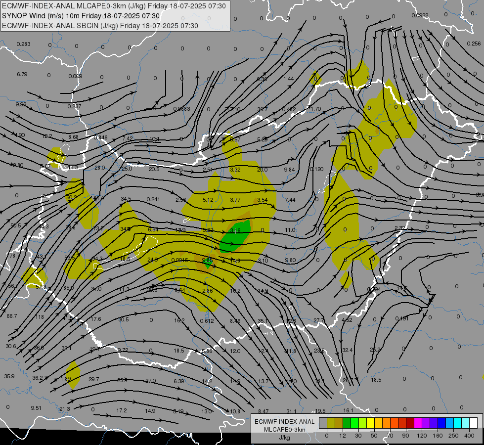
Task: Click the map value '78.7'
Action: tap(14, 256)
